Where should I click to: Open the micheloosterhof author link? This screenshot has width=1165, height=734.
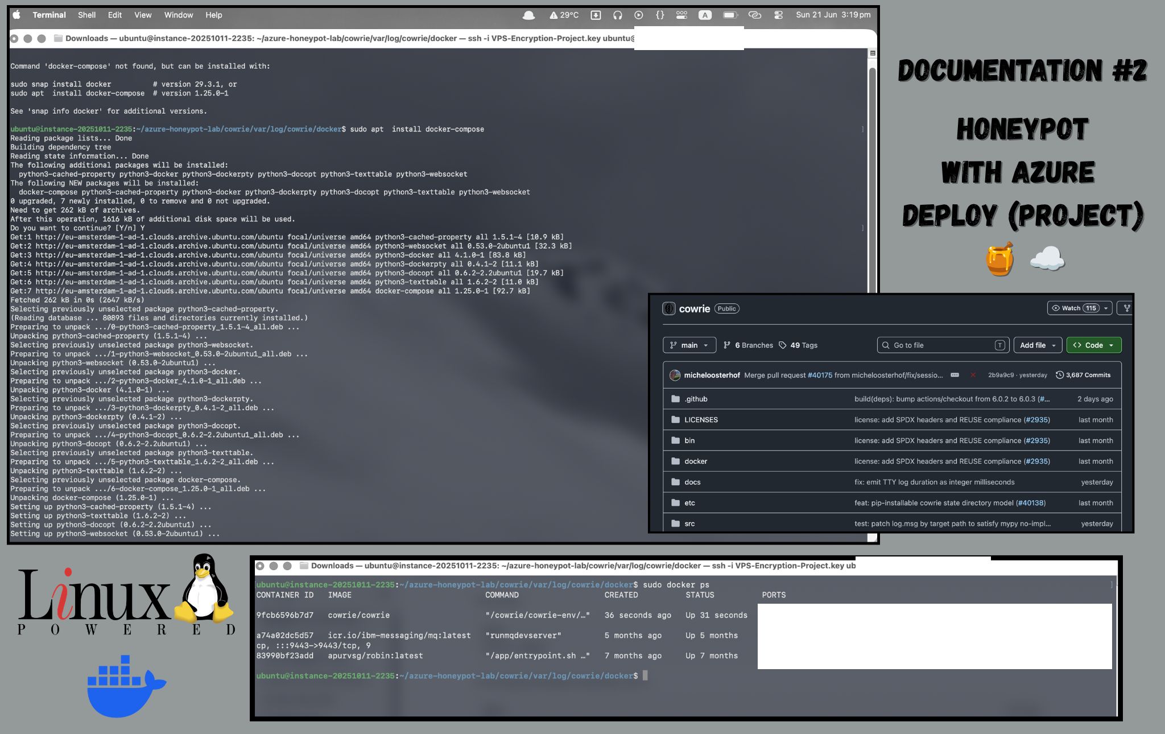point(712,375)
